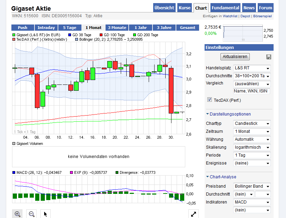Click the magenta EXP (9) legend swatch

71,172
